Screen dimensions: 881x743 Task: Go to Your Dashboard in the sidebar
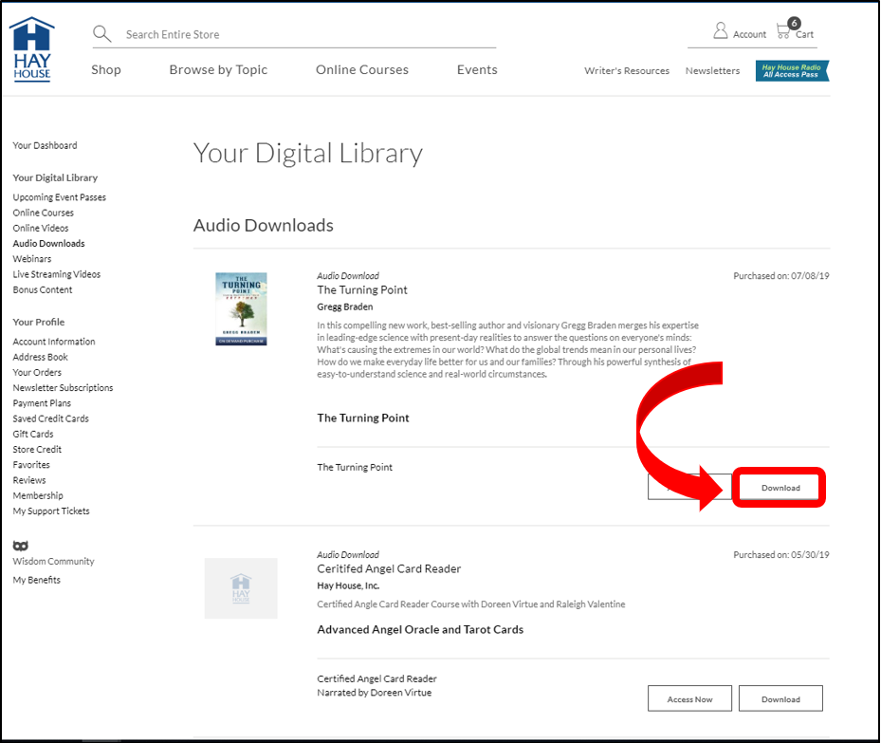(45, 145)
